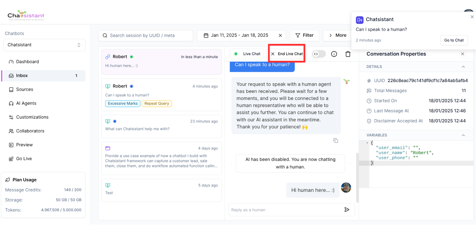Open the Test session from 5 days ago

click(162, 190)
